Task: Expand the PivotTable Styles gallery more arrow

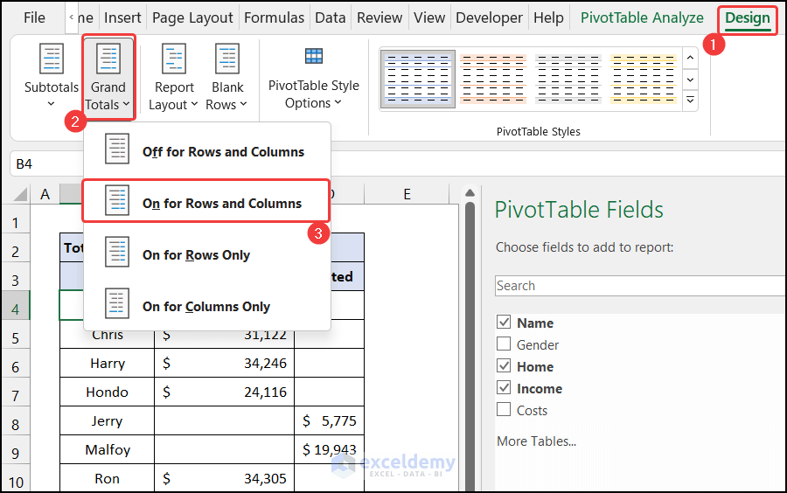Action: (x=690, y=101)
